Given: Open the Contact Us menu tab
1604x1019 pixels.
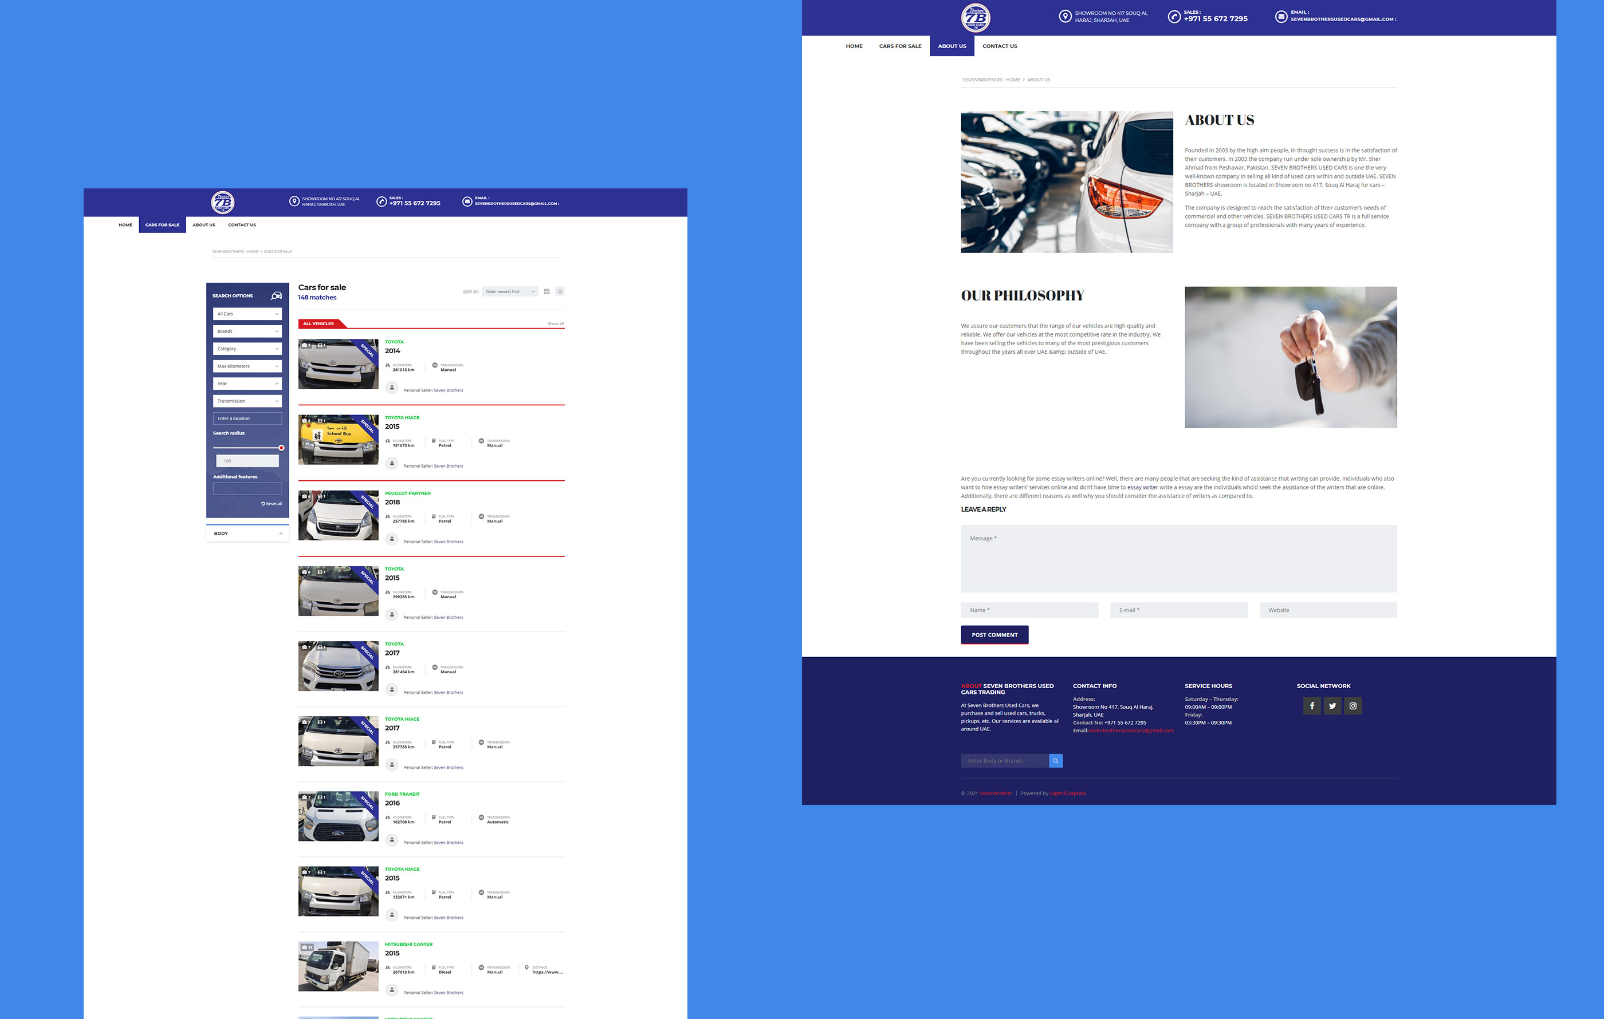Looking at the screenshot, I should pos(998,46).
